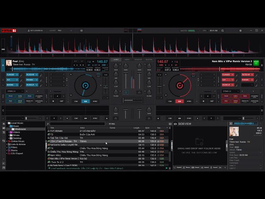The height and width of the screenshot is (199, 265).
Task: Open STEMS 2.0 pad dropdown on deck A
Action: [15, 91]
